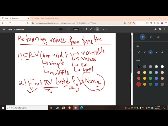Select the Highlighter tool

(150, 37)
